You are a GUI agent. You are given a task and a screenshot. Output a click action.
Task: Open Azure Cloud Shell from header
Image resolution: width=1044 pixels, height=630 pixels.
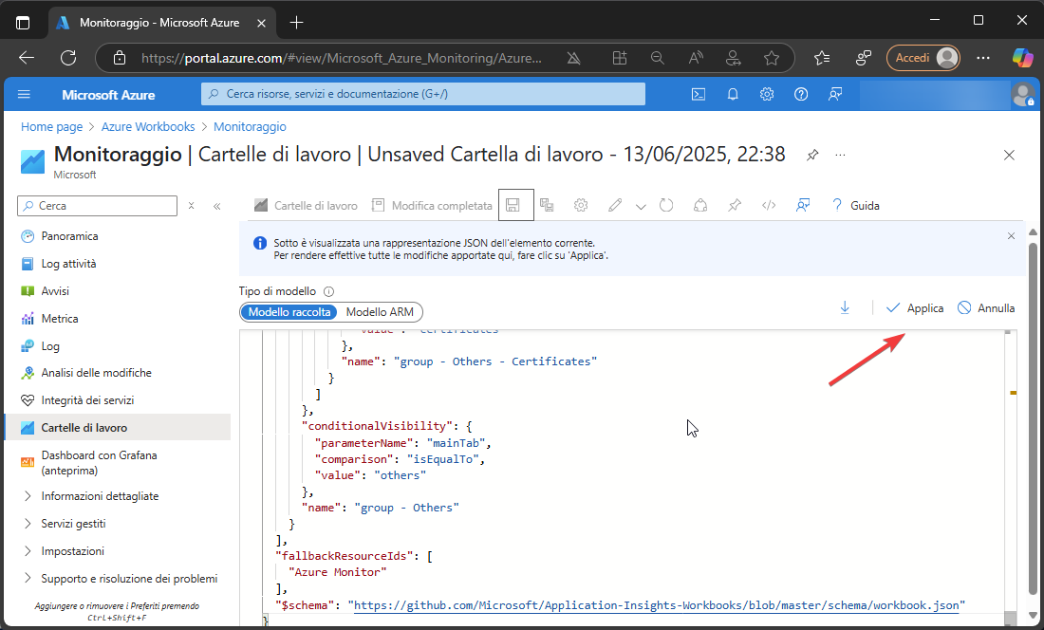(x=698, y=94)
